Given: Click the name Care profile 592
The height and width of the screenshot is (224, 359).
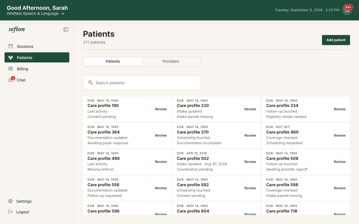Looking at the screenshot, I should pyautogui.click(x=193, y=185).
